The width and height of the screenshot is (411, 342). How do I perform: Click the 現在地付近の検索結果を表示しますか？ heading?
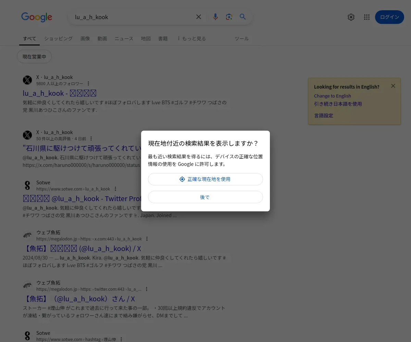tap(203, 143)
